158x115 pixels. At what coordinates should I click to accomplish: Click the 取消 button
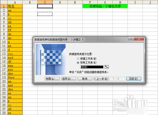click(x=85, y=79)
